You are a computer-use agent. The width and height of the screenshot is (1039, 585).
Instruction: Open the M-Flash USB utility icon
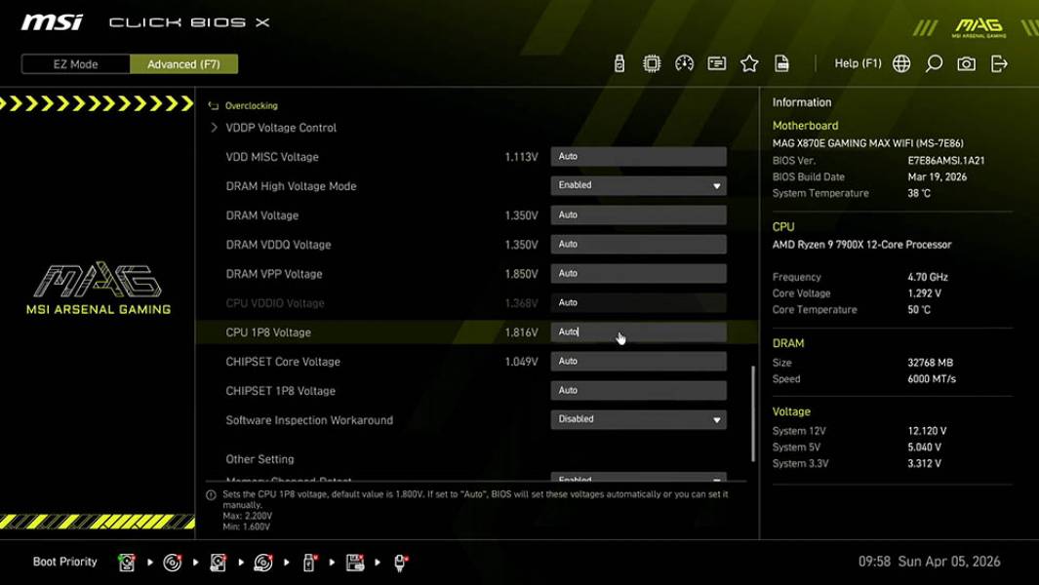(x=619, y=62)
